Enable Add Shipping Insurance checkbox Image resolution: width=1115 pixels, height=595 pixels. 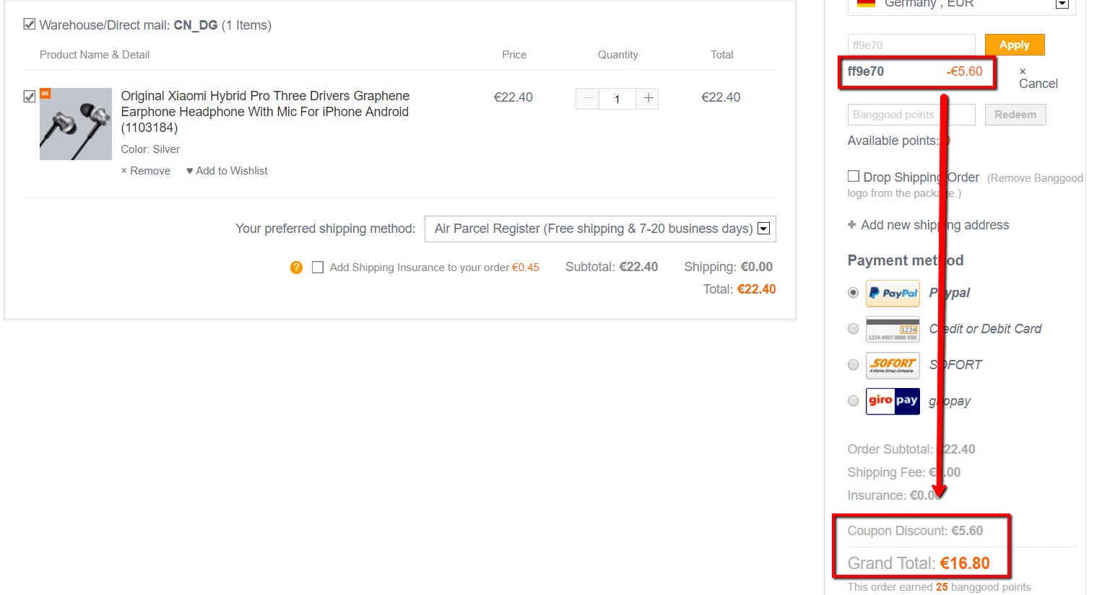318,268
